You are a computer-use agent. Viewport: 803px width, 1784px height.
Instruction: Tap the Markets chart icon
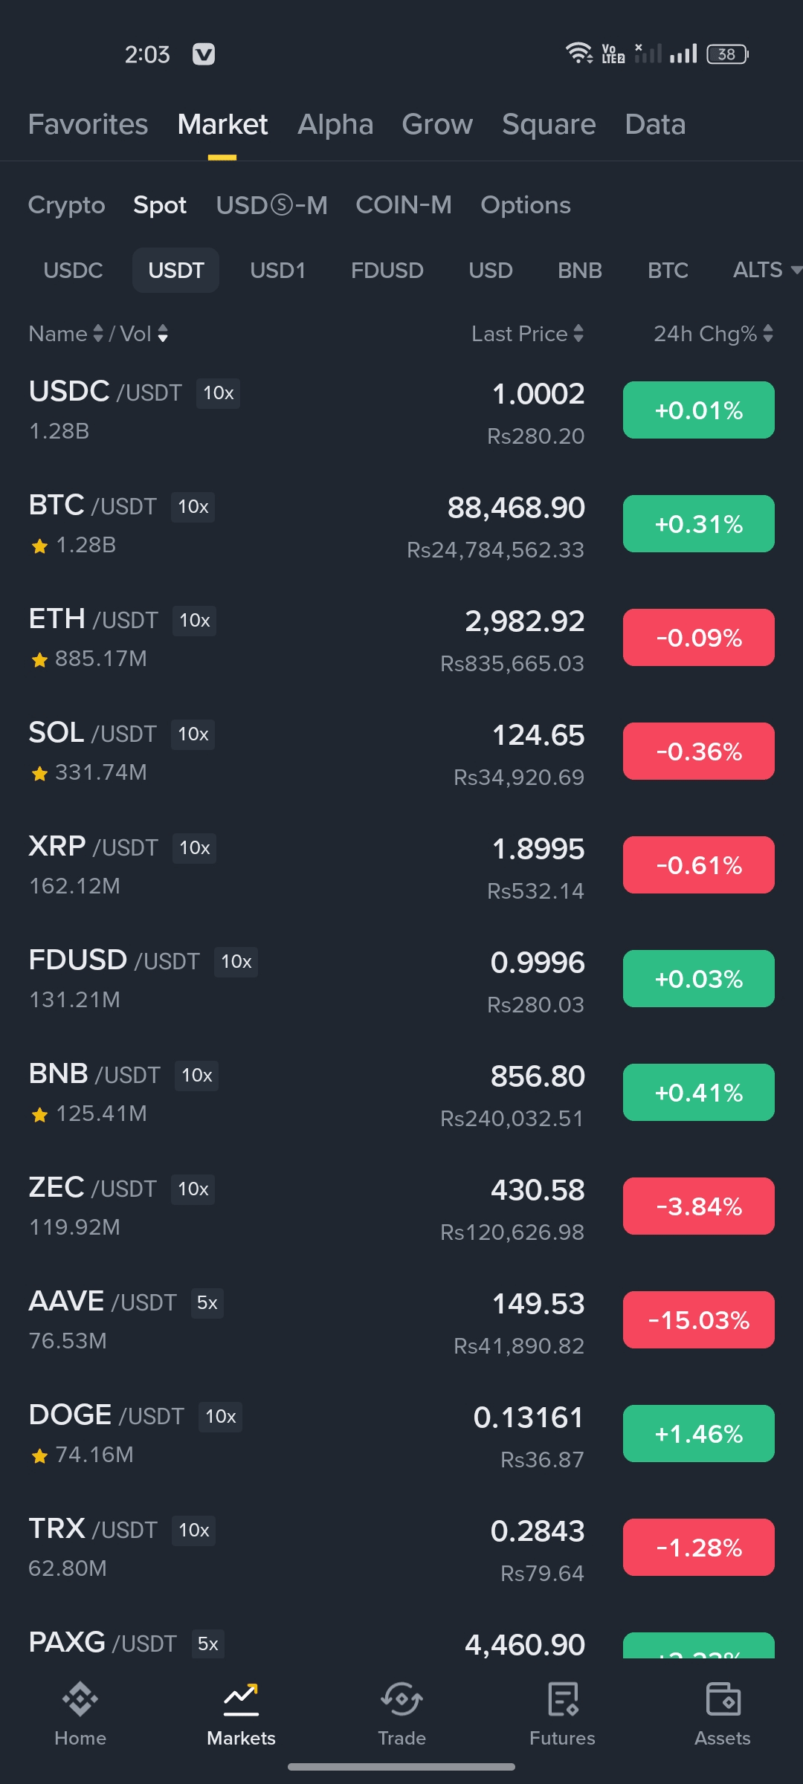pos(241,1700)
